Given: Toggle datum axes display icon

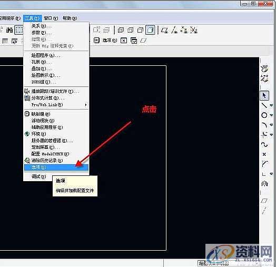Looking at the screenshot, I should point(174,30).
